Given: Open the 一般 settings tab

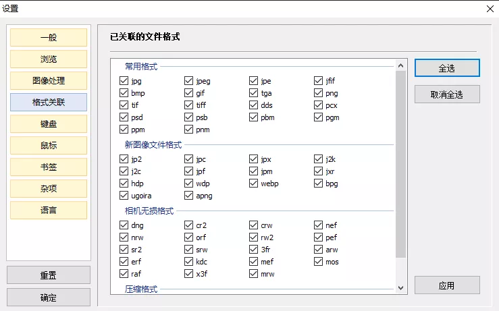Looking at the screenshot, I should pos(49,38).
